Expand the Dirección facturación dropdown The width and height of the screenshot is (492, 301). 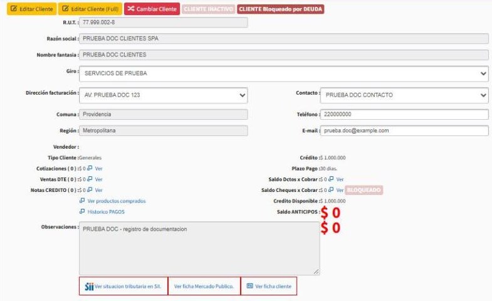point(164,95)
